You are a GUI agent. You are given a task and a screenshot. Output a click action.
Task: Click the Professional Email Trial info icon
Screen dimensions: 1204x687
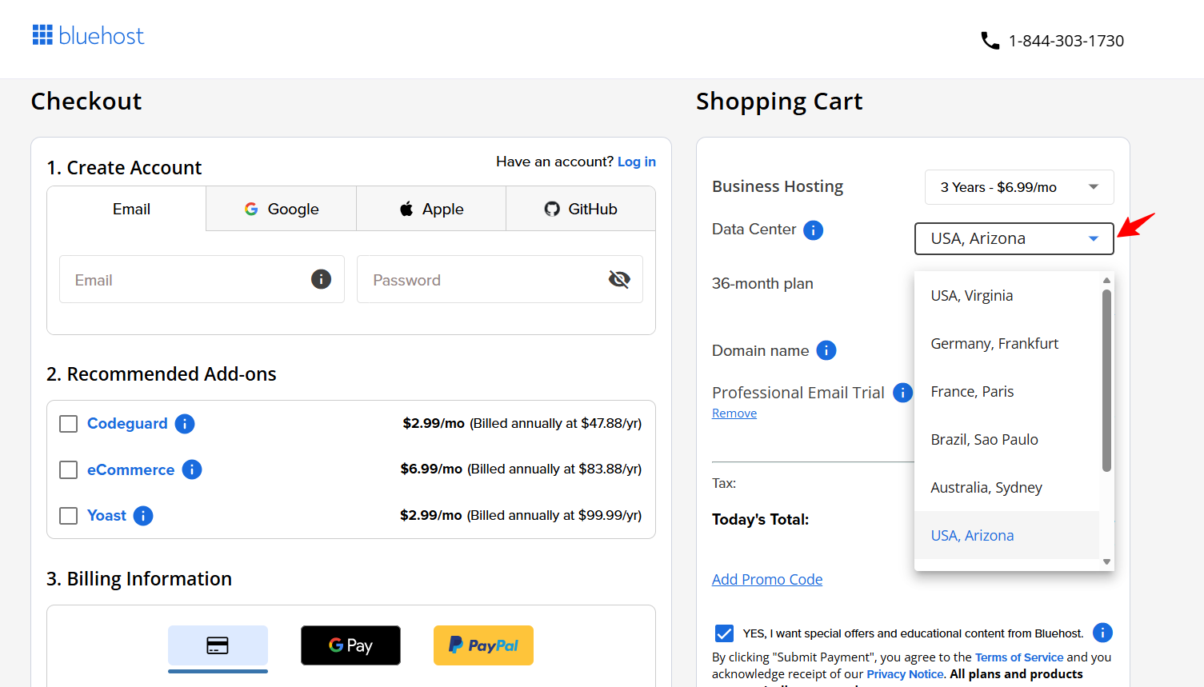pos(902,393)
